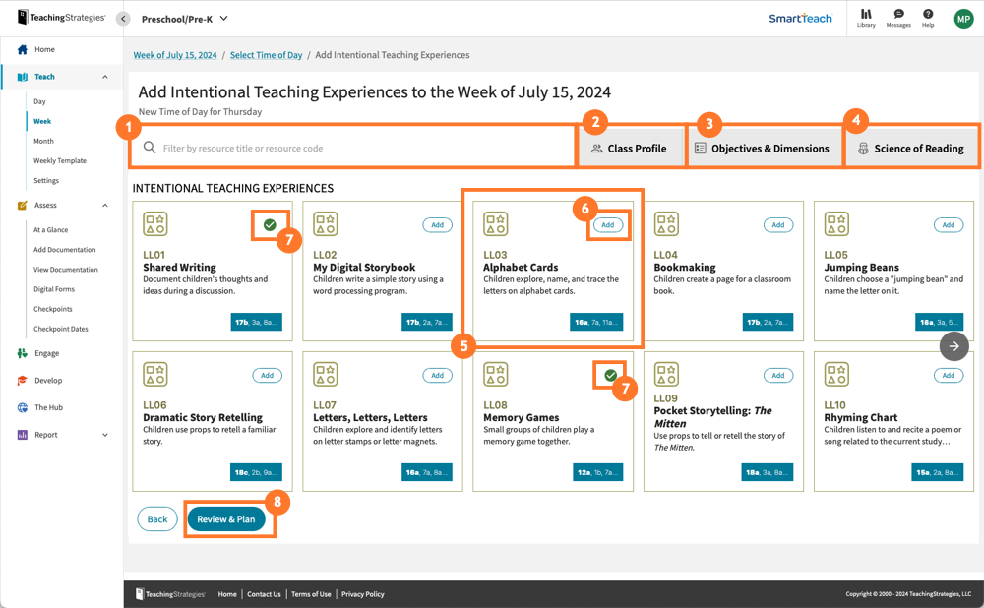Expand the Report section in the sidebar
Image resolution: width=984 pixels, height=608 pixels.
103,434
